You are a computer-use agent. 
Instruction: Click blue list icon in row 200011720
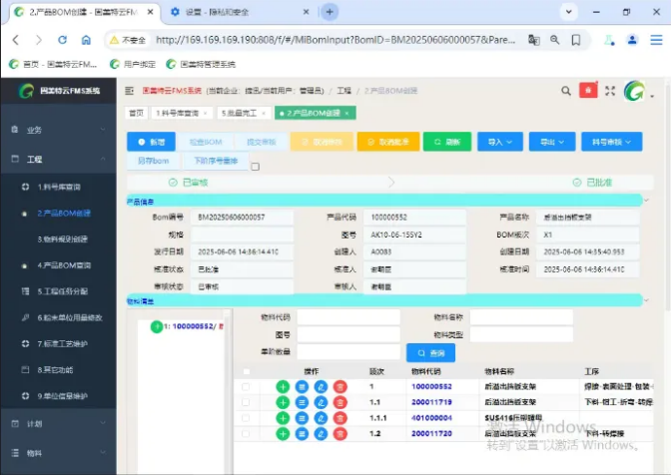point(302,434)
